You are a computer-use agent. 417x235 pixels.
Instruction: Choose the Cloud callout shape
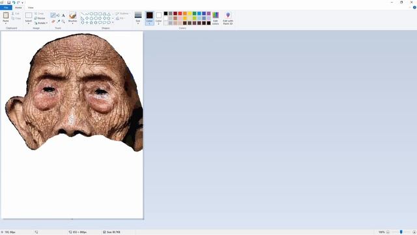click(x=109, y=23)
